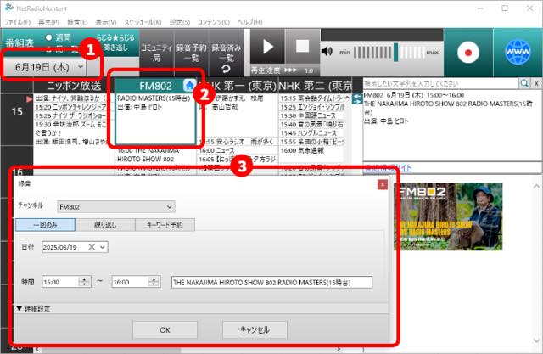Click the 日付 2025/06/19 date field
This screenshot has height=354, width=543.
tap(75, 247)
